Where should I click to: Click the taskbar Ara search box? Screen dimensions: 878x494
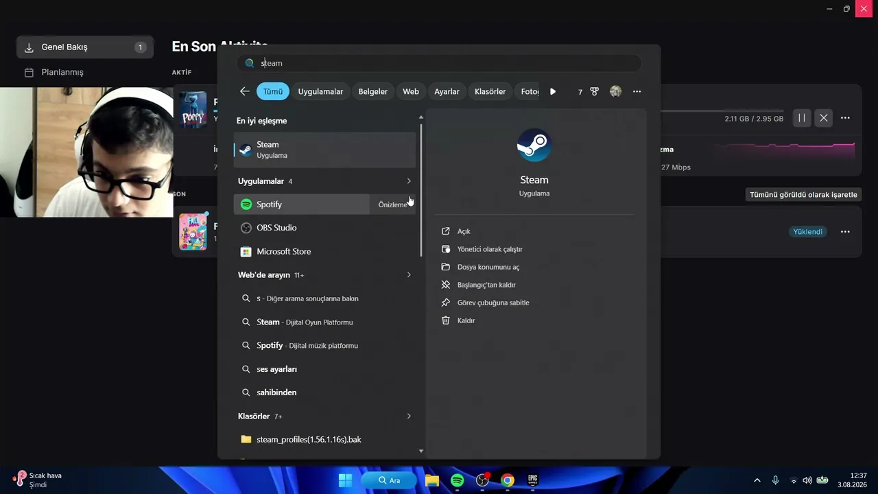pos(389,480)
